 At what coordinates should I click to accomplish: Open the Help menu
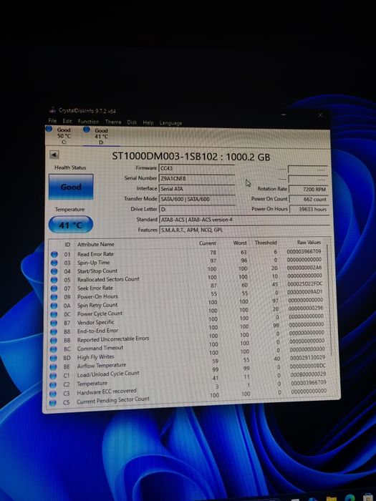tap(148, 122)
